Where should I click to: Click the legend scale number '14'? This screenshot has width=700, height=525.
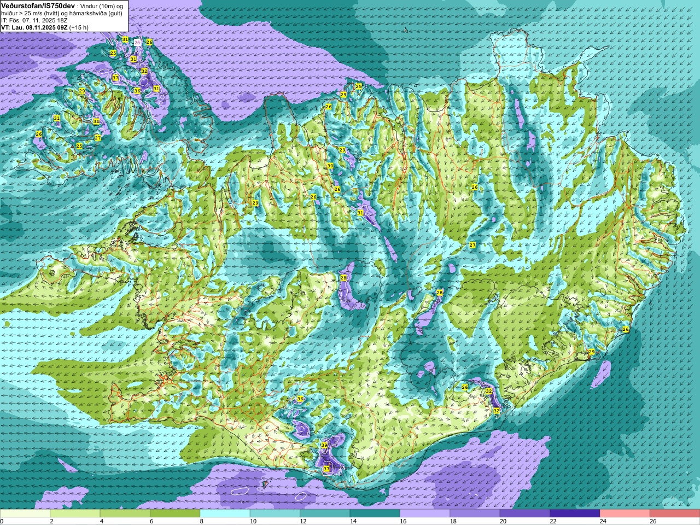click(353, 521)
